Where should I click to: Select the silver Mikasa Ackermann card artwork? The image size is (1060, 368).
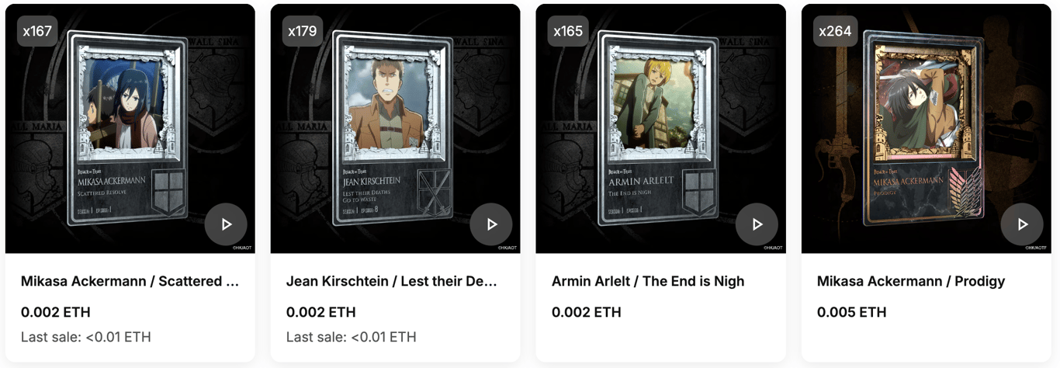127,128
